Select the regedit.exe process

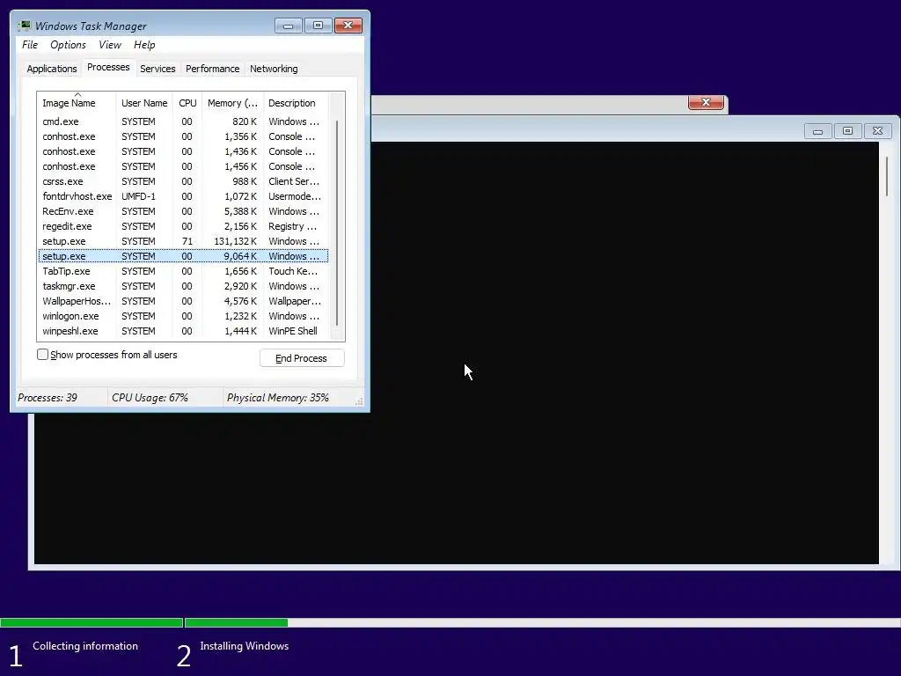[x=183, y=226]
